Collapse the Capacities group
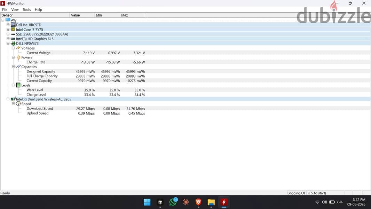371x209 pixels. (13, 67)
